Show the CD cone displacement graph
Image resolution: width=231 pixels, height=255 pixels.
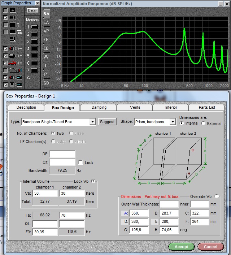tap(46, 48)
